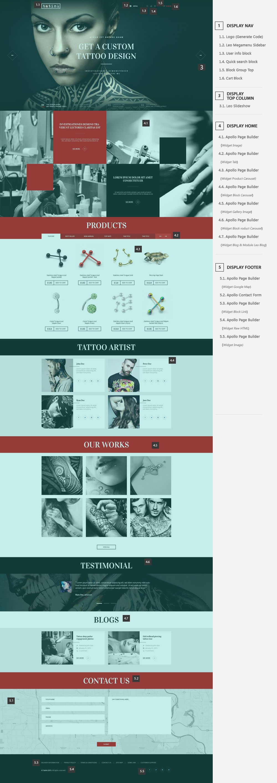Open See More on Tattoo shop parlor blog
Image resolution: width=277 pixels, height=783 pixels.
[x=80, y=658]
